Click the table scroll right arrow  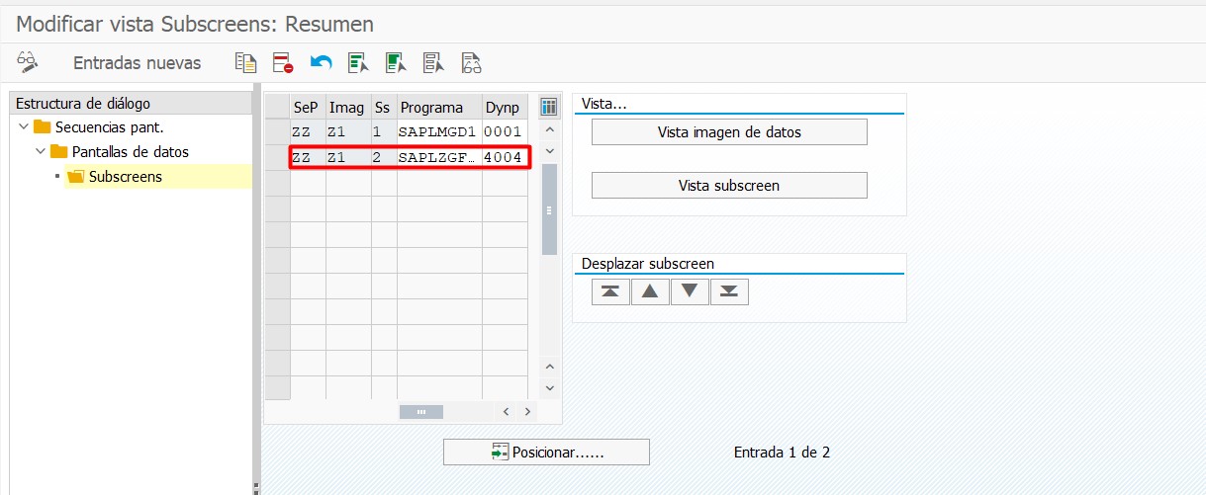pyautogui.click(x=527, y=412)
